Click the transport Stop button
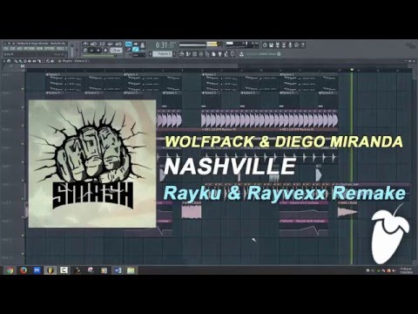This screenshot has width=418, height=314. (98, 51)
